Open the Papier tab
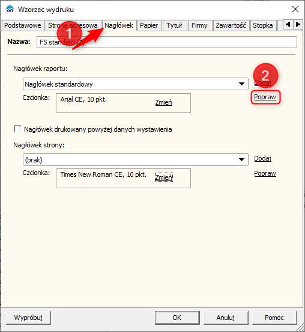 pos(149,25)
